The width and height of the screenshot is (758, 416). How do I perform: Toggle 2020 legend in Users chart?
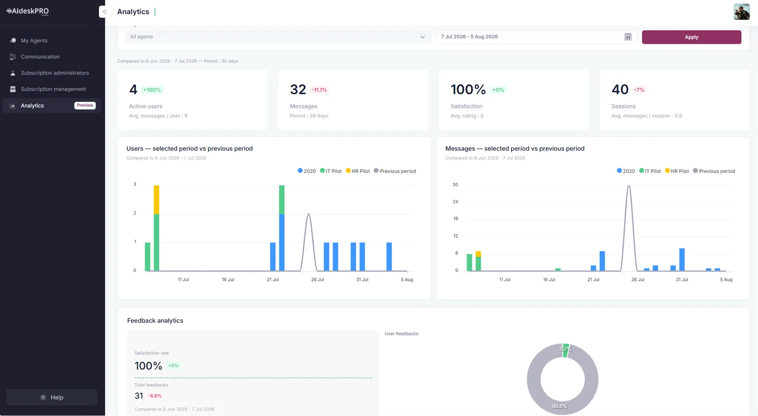click(x=307, y=171)
